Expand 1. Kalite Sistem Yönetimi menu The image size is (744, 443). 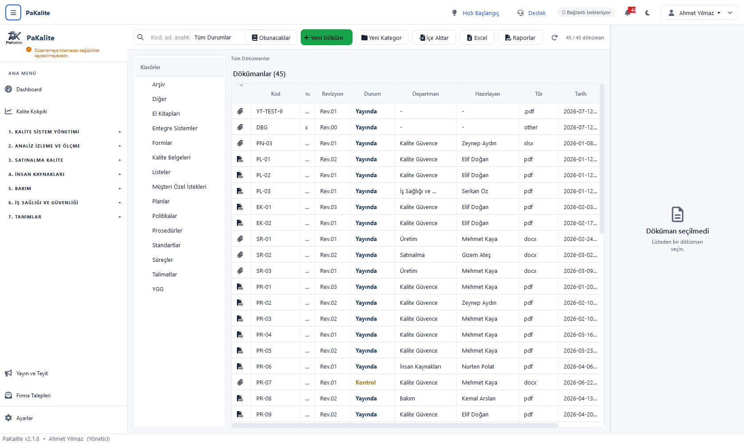(x=64, y=132)
